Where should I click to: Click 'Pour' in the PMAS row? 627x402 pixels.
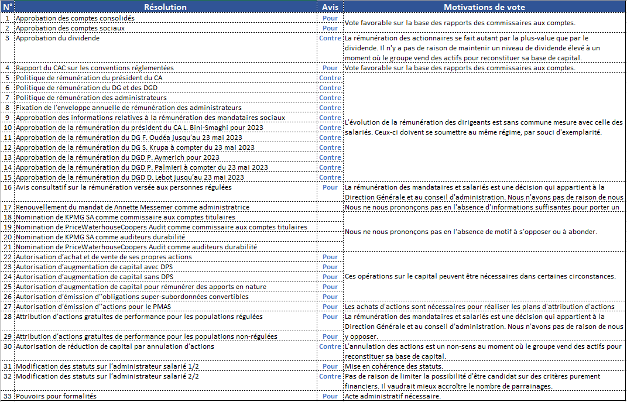pos(330,307)
